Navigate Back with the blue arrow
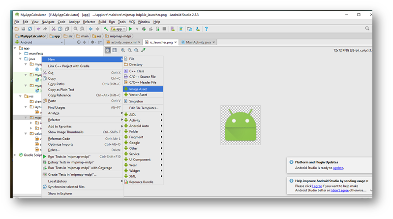The width and height of the screenshot is (393, 219). (91, 29)
